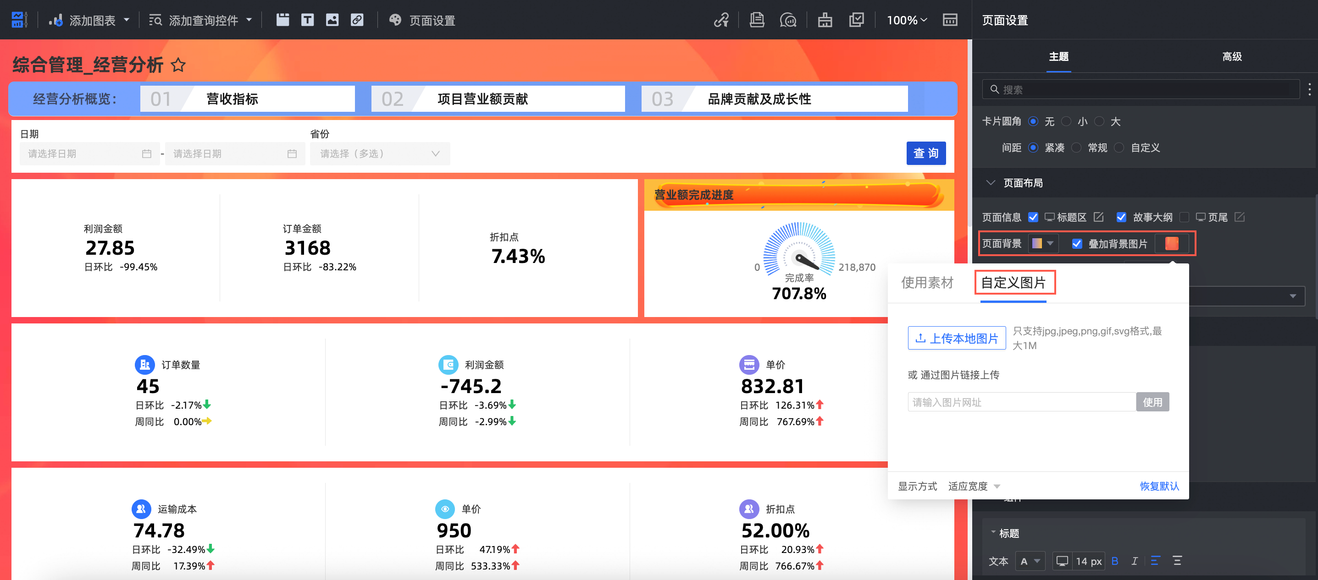Enable the 页尾 footer checkbox
Image resolution: width=1318 pixels, height=580 pixels.
click(x=1184, y=217)
